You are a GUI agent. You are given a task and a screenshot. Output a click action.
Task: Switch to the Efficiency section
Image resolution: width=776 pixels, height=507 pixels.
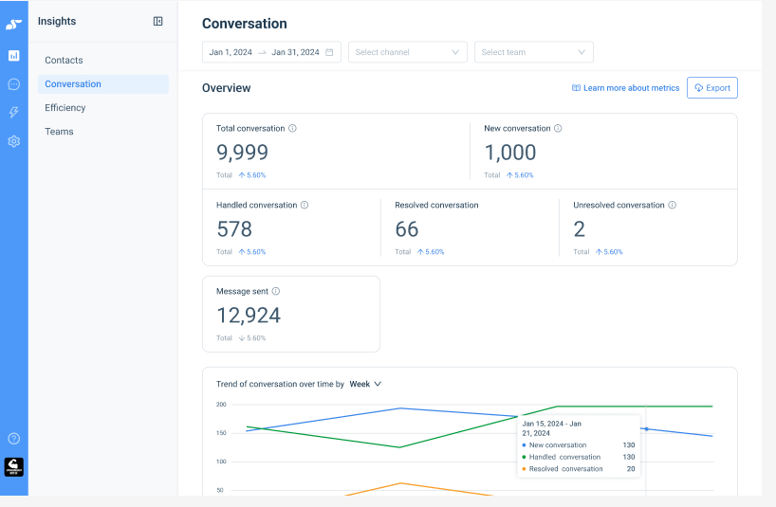point(65,108)
